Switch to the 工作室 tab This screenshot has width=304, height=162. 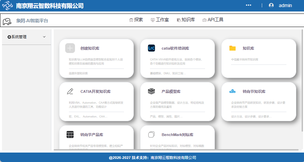(x=160, y=20)
